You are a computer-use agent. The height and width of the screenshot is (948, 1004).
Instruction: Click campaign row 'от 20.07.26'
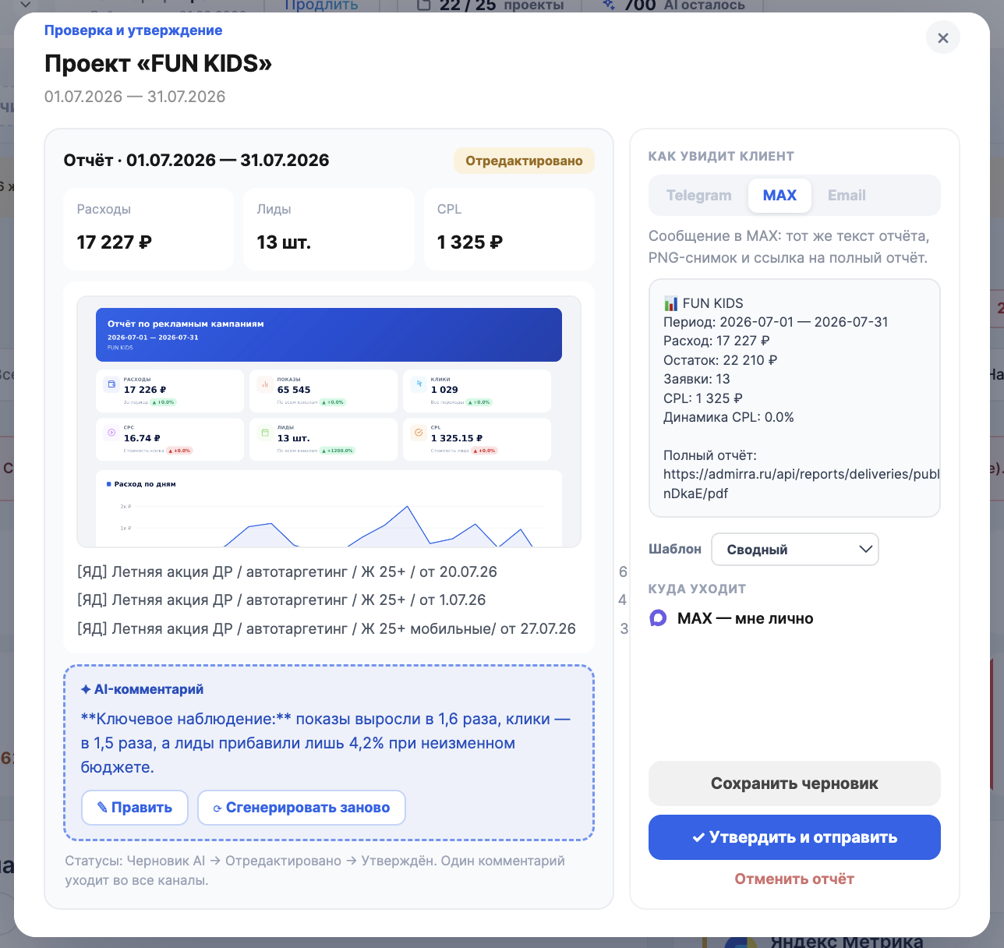coord(287,571)
